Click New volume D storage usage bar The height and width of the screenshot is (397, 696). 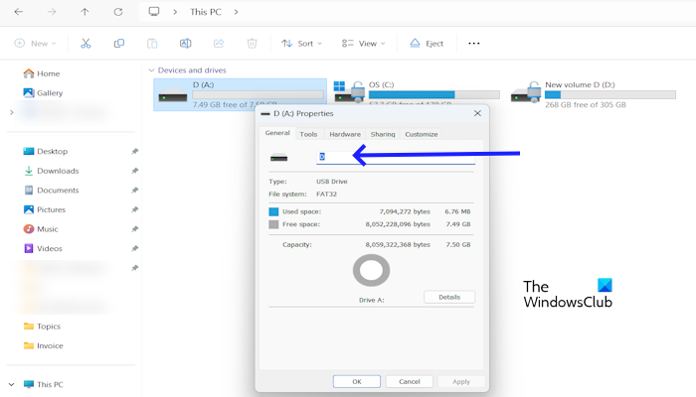click(610, 95)
